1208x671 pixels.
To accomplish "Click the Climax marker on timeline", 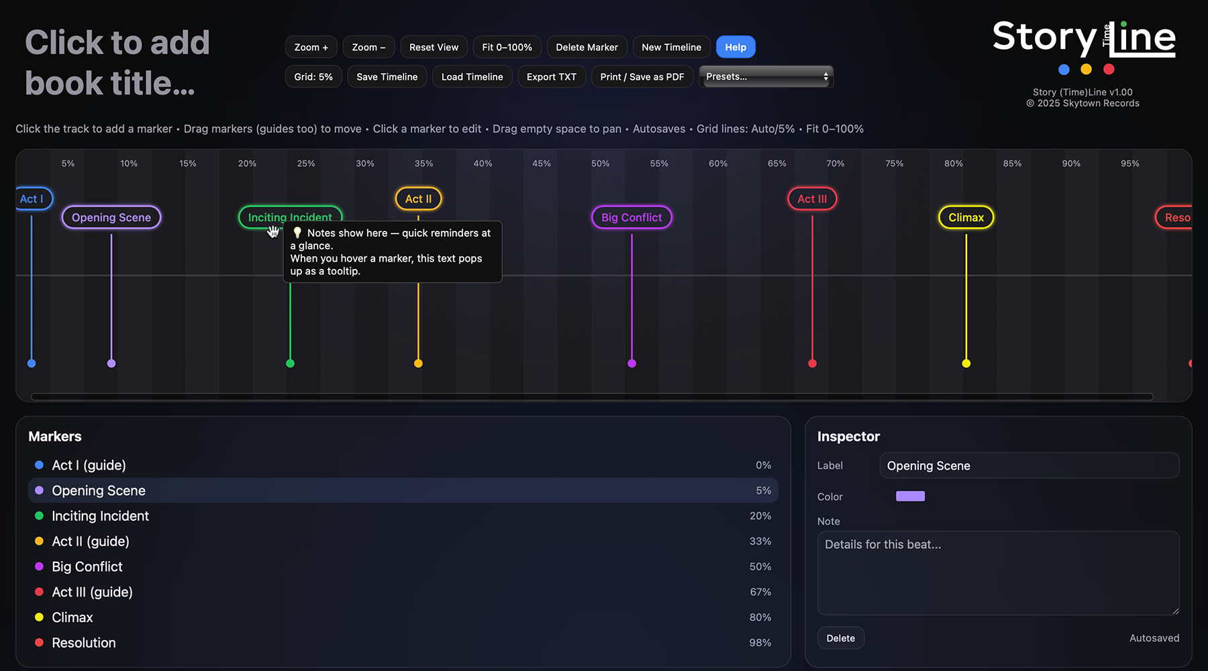I will [966, 217].
